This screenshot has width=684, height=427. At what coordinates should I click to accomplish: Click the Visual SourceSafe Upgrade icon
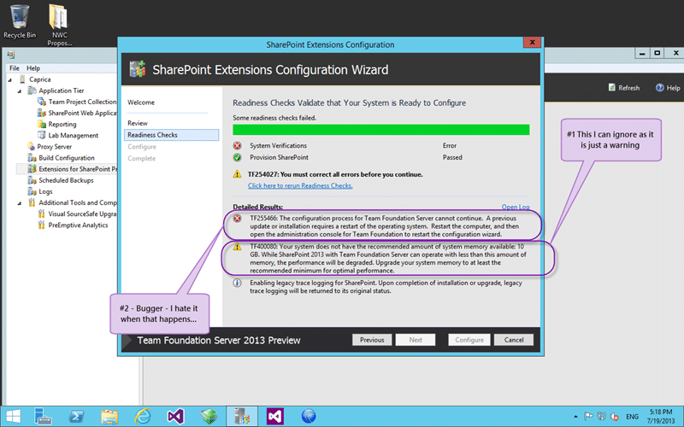[41, 213]
